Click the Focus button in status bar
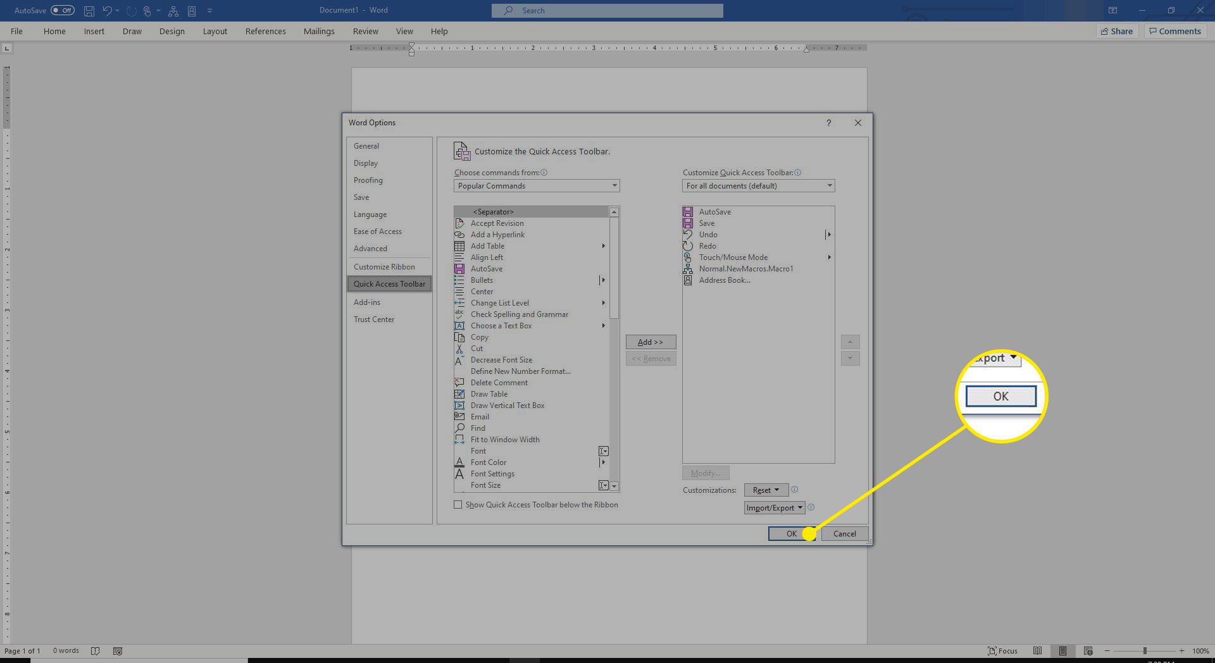The height and width of the screenshot is (663, 1215). tap(1003, 651)
